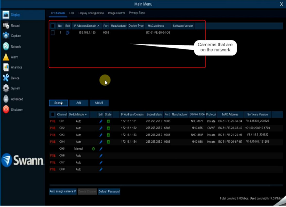
Task: Open the Record section icon
Action: pyautogui.click(x=6, y=26)
